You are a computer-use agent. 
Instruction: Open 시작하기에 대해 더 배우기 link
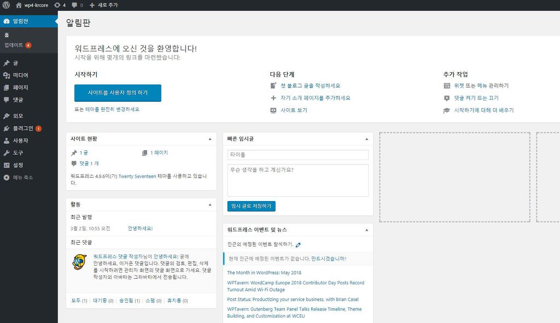(484, 110)
